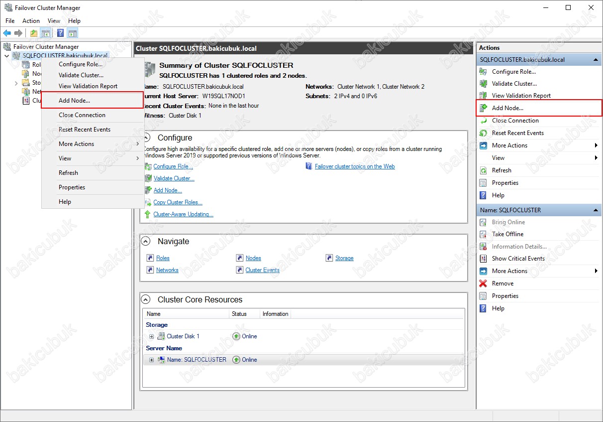Open Help under Name: SQLFOCLUSTER in Actions pane

pyautogui.click(x=498, y=308)
